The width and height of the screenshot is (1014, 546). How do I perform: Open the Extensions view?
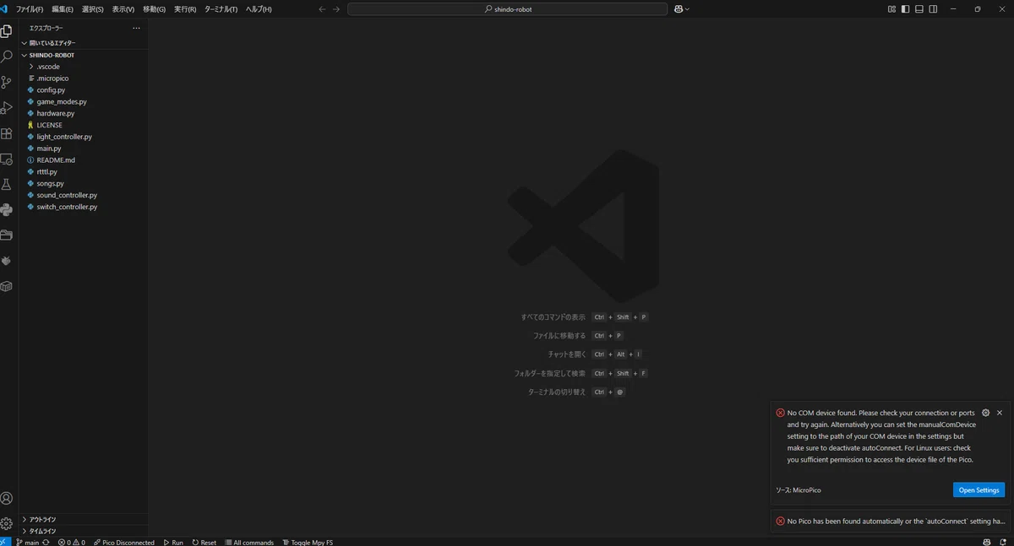point(7,133)
